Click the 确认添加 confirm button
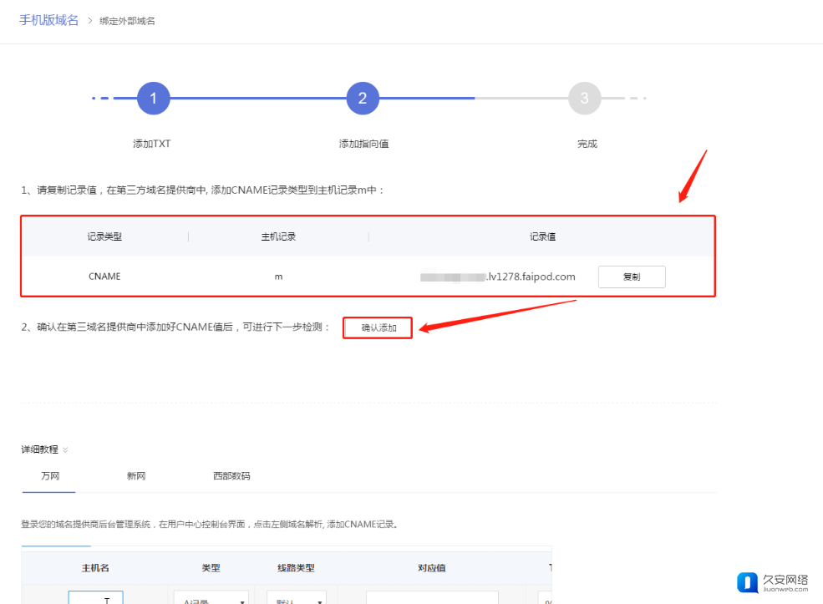The height and width of the screenshot is (604, 823). [x=378, y=328]
